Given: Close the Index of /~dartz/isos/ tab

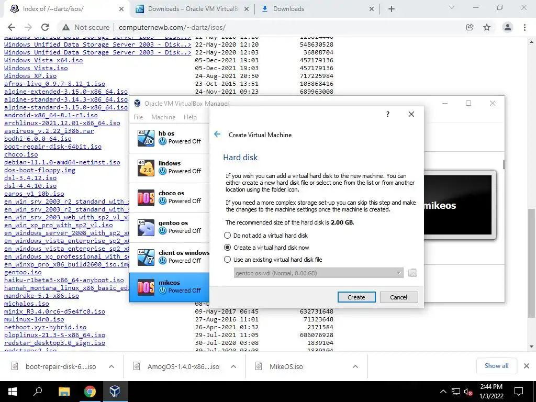Looking at the screenshot, I should coord(121,9).
